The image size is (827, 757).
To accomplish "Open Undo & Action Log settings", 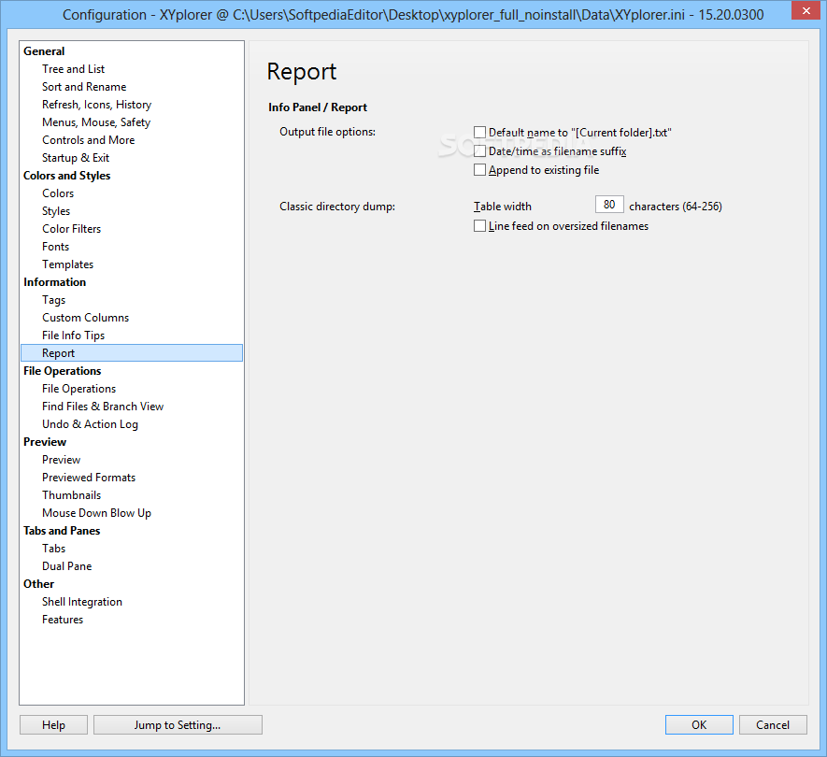I will point(91,424).
